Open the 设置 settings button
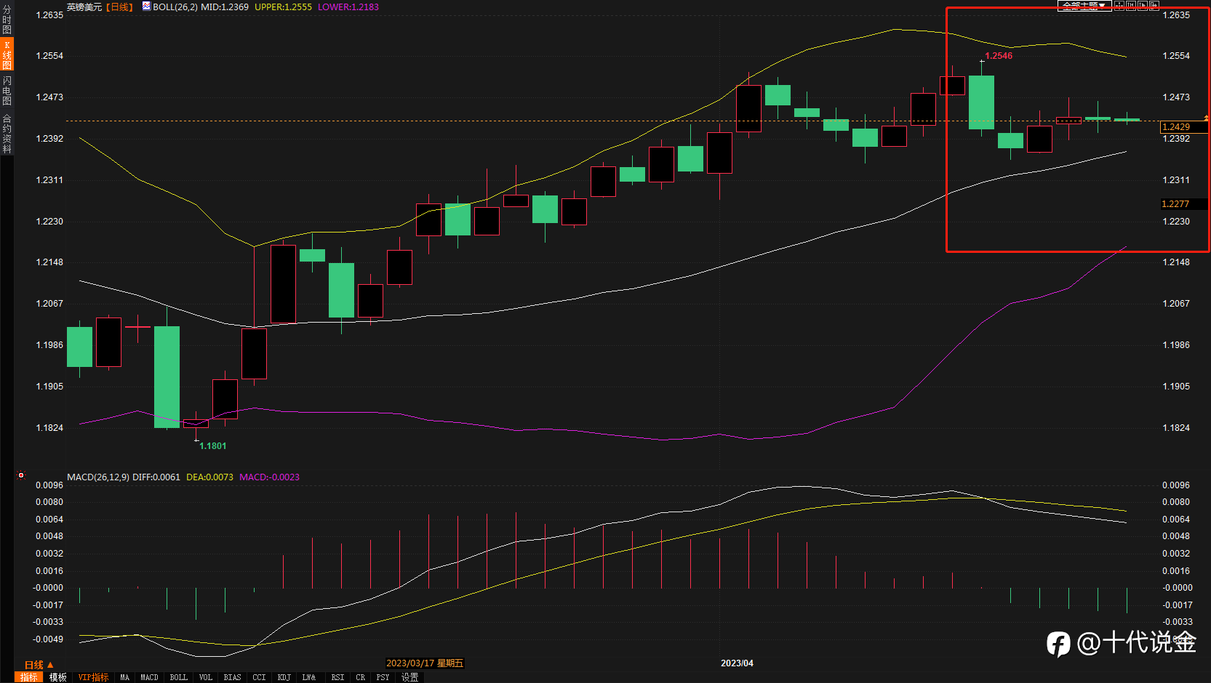The image size is (1211, 683). [x=410, y=677]
